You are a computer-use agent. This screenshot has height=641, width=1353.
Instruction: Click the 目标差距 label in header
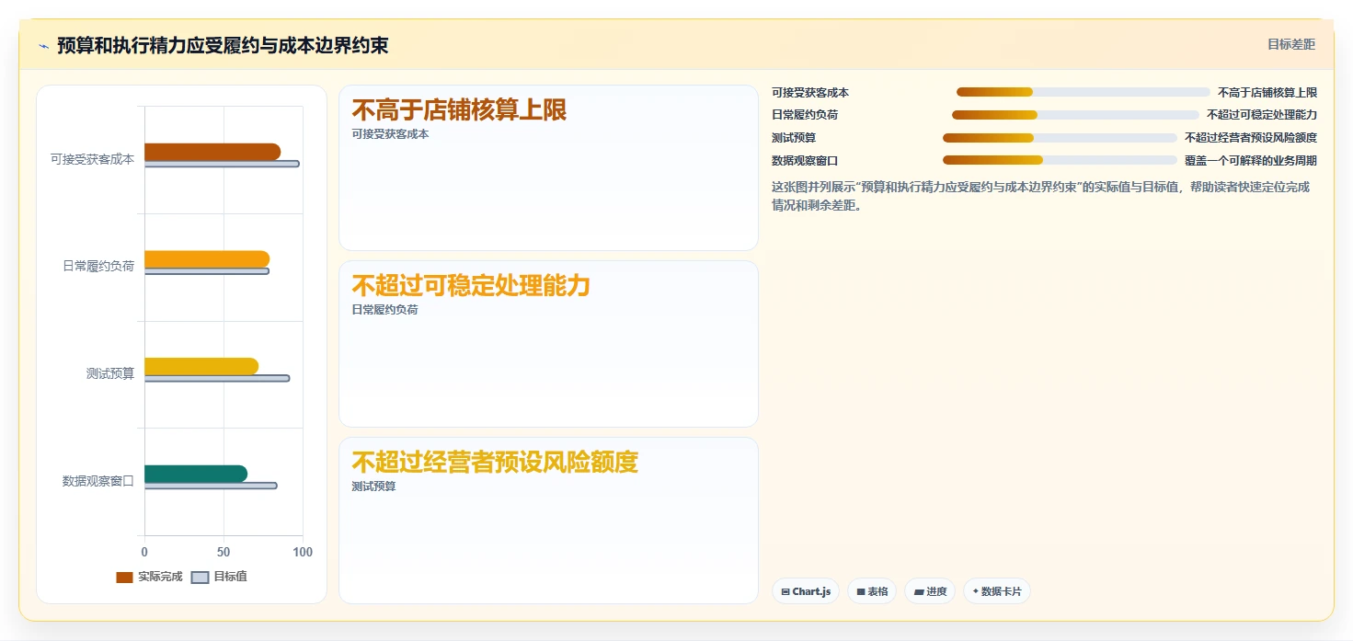(1291, 44)
